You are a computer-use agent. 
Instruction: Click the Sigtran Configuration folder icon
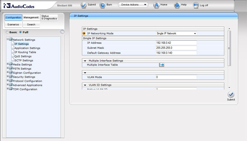point(11,72)
